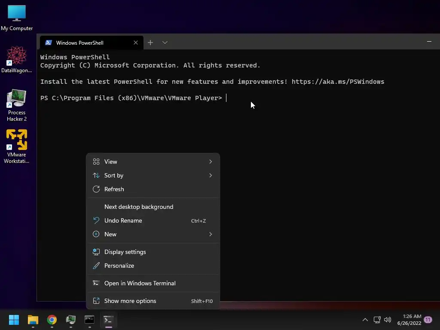
Task: Click the New plus-circle icon
Action: pyautogui.click(x=96, y=234)
